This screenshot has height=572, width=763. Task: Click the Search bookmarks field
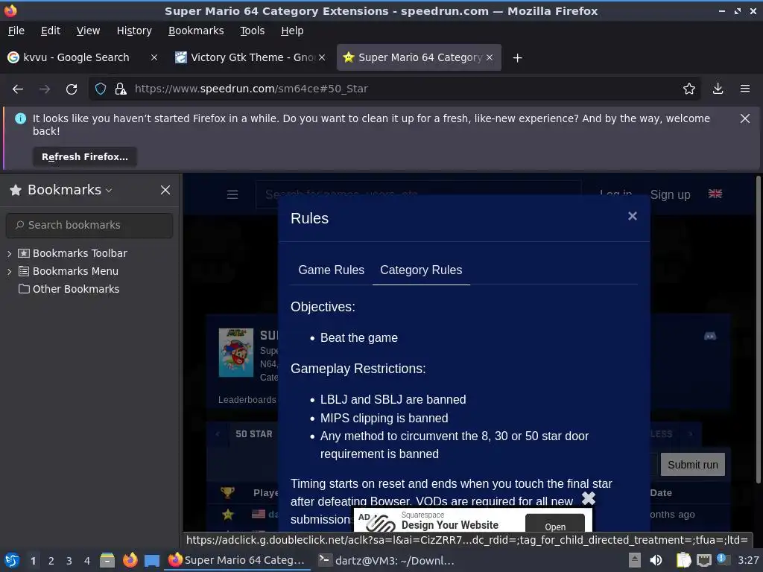click(89, 225)
